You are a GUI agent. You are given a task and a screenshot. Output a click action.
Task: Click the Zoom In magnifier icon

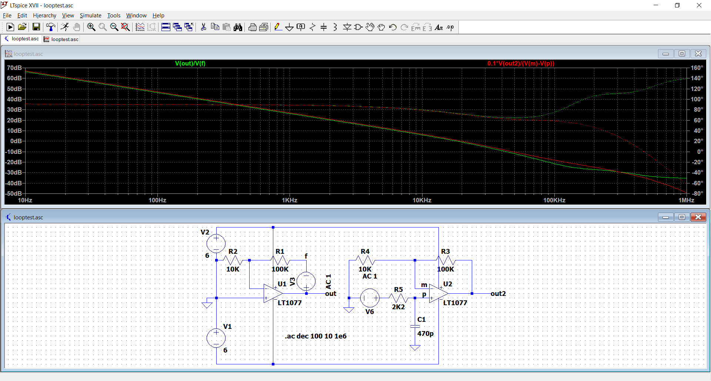click(91, 27)
